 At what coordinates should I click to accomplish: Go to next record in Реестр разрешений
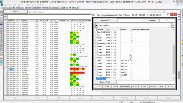(x=172, y=25)
